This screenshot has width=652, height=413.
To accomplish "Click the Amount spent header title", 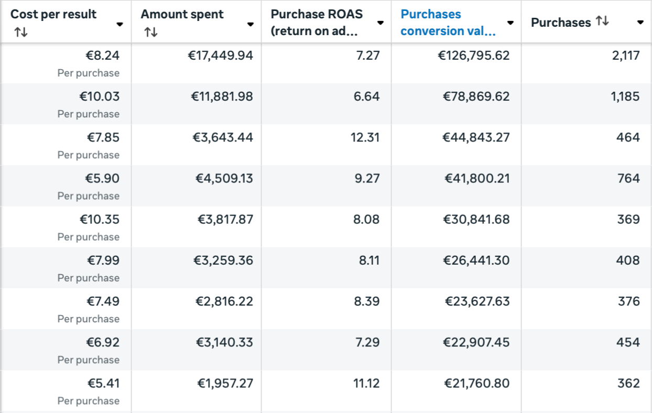I will pos(182,15).
